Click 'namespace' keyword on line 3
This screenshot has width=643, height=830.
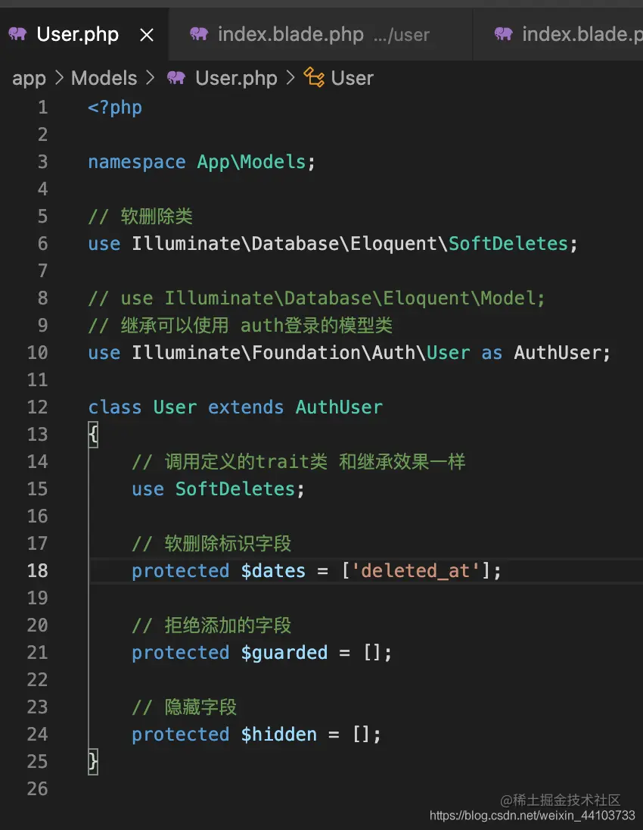(137, 162)
